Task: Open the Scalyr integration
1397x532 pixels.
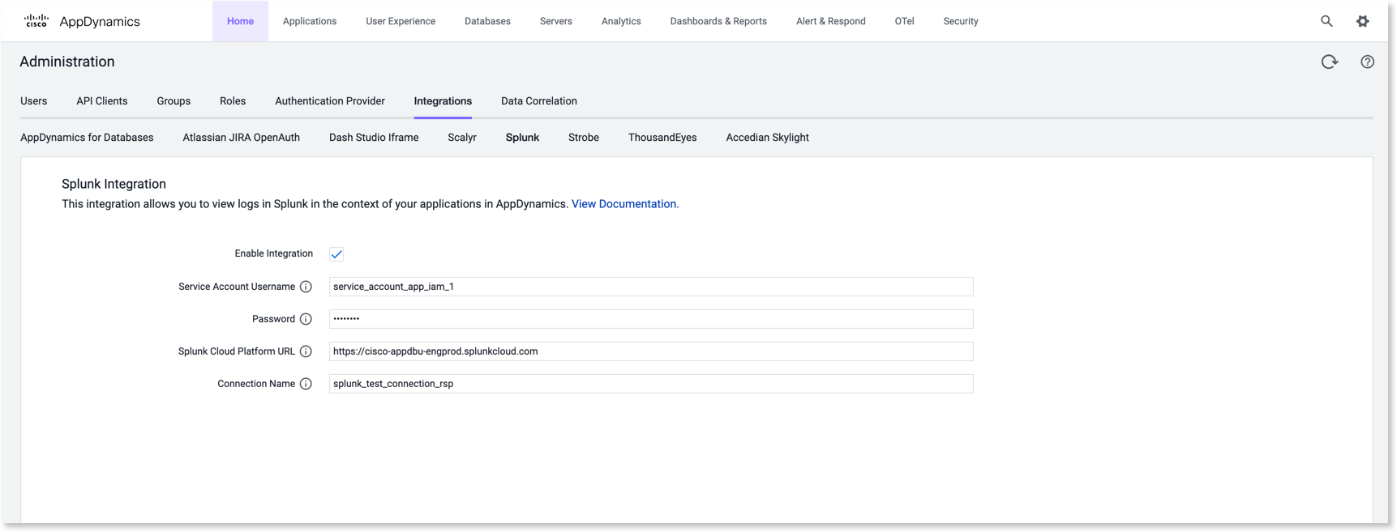Action: click(x=462, y=138)
